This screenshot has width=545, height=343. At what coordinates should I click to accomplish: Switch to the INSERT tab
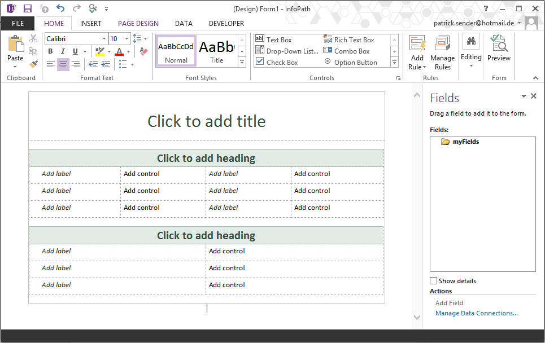tap(91, 23)
